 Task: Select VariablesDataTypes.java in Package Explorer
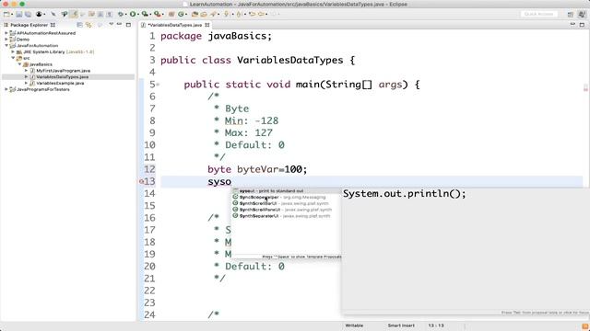63,77
